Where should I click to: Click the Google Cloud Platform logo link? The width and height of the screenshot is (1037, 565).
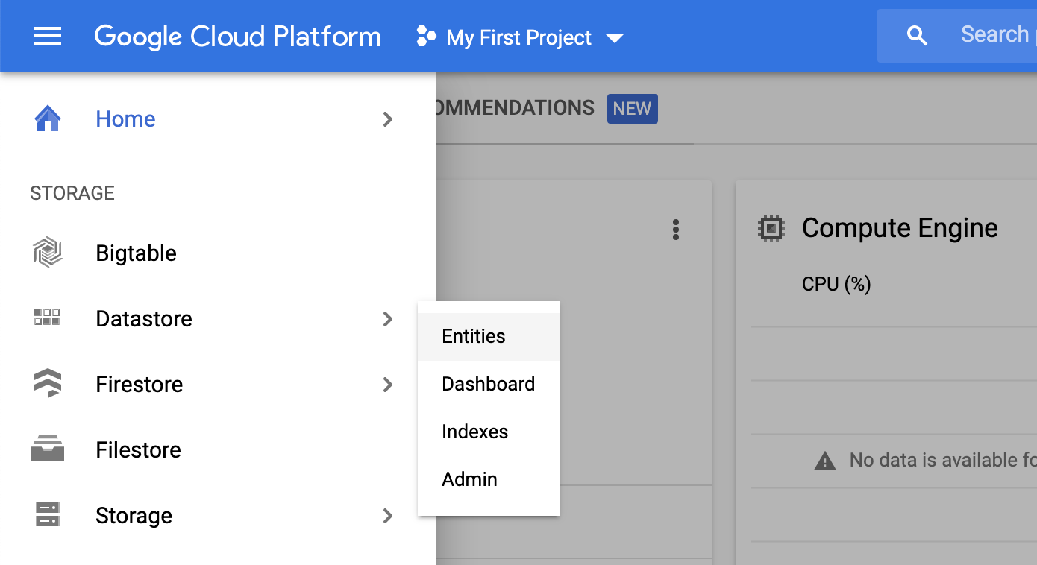tap(237, 37)
